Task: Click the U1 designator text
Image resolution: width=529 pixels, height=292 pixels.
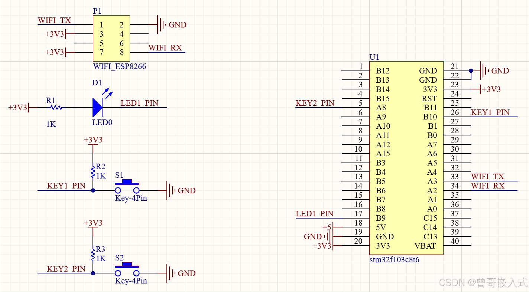Action: point(374,57)
